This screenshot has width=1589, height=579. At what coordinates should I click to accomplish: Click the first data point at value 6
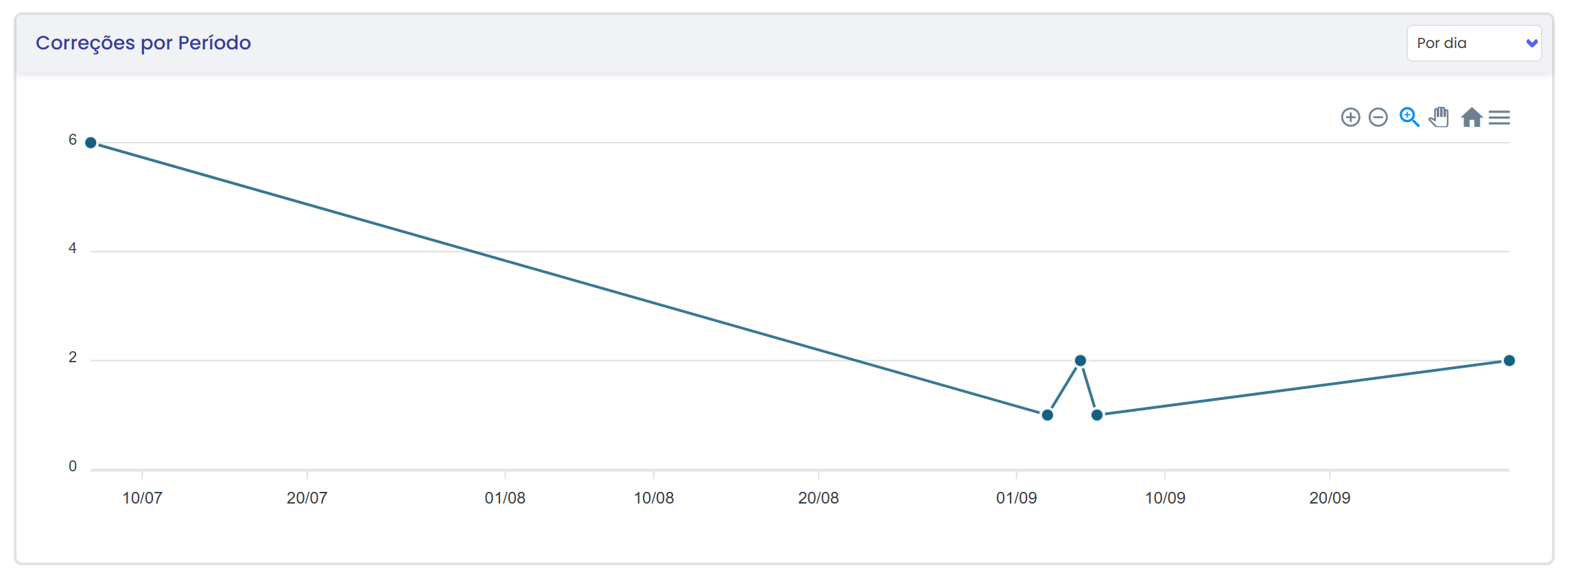91,143
